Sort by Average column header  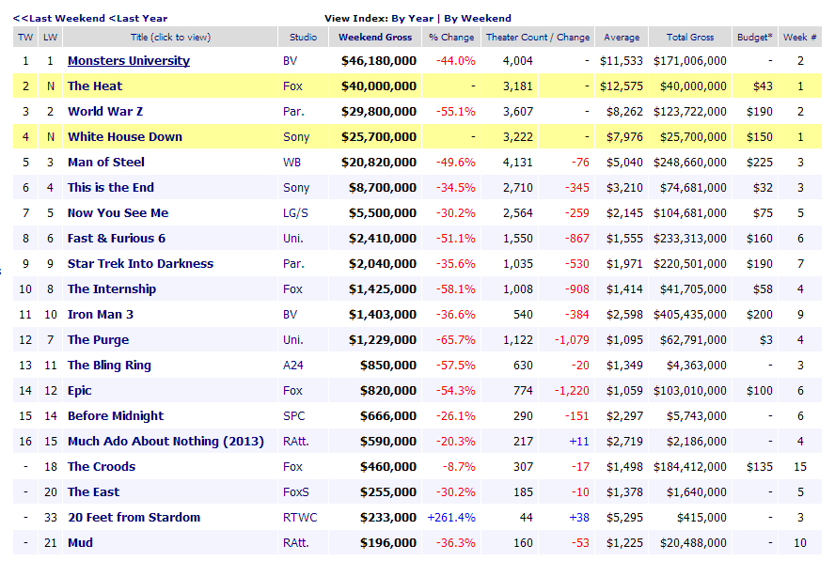622,38
